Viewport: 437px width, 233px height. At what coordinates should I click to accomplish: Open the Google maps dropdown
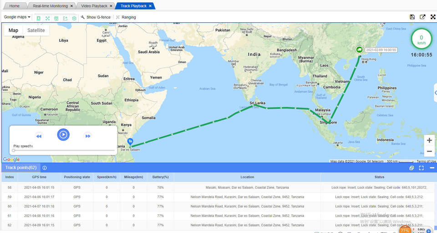pyautogui.click(x=17, y=17)
